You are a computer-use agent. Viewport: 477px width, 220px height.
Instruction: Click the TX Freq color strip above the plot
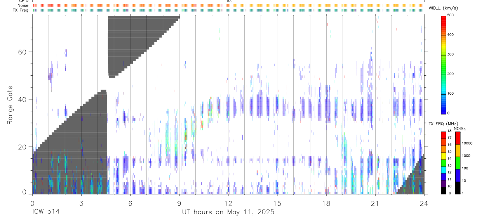point(228,10)
